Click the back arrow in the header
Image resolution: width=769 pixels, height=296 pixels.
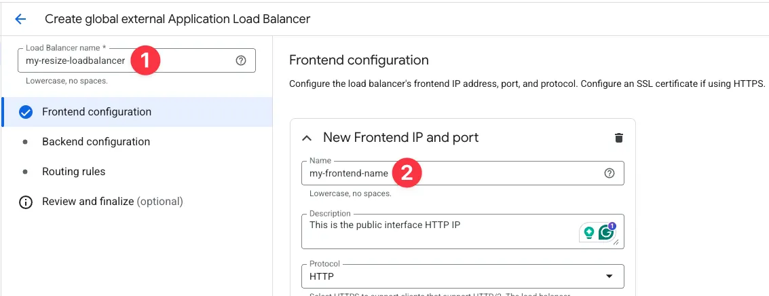click(x=20, y=19)
